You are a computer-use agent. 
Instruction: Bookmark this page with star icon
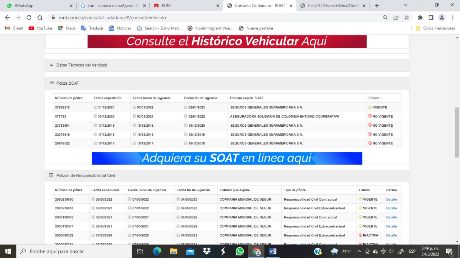click(x=407, y=18)
